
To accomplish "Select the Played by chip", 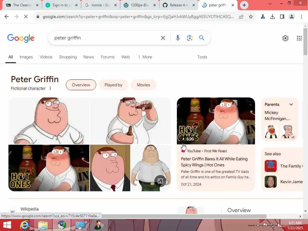I will tap(113, 85).
